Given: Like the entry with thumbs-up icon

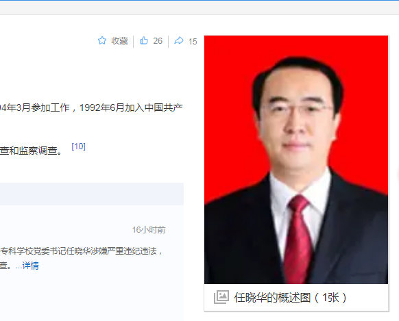Looking at the screenshot, I should point(144,40).
